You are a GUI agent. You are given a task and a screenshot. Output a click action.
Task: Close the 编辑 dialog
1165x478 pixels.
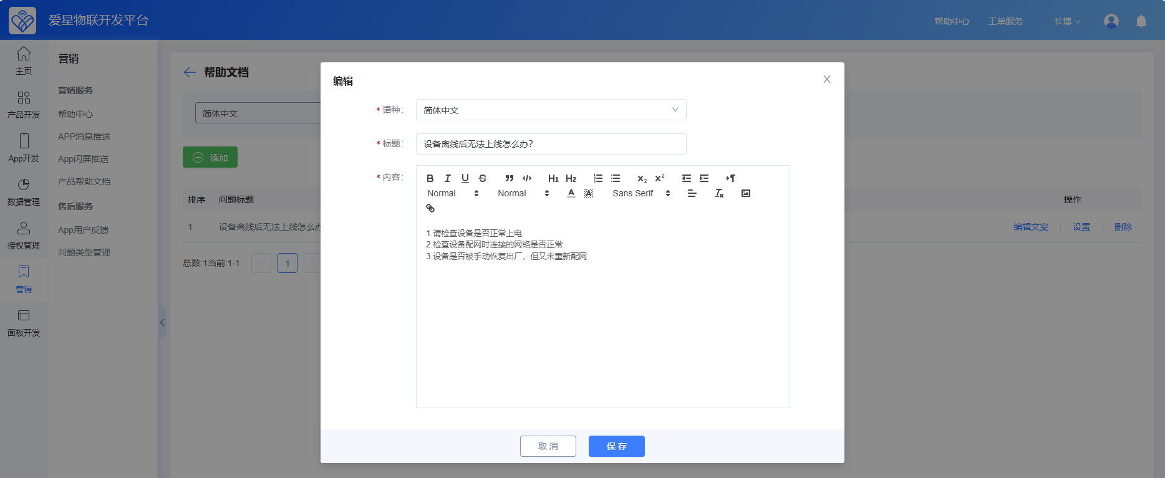click(x=827, y=79)
